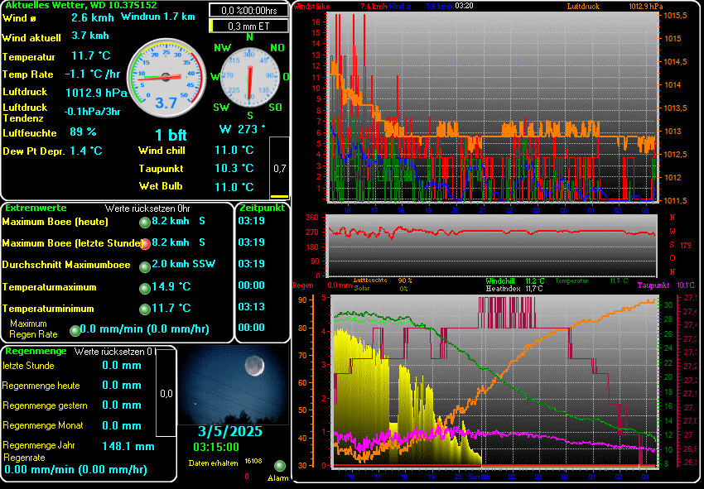Viewport: 704px width, 489px height.
Task: Click the SW label on the compass
Action: [221, 108]
